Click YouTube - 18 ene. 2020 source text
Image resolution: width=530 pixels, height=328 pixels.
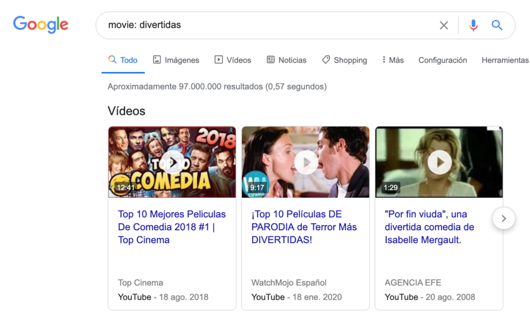[297, 297]
